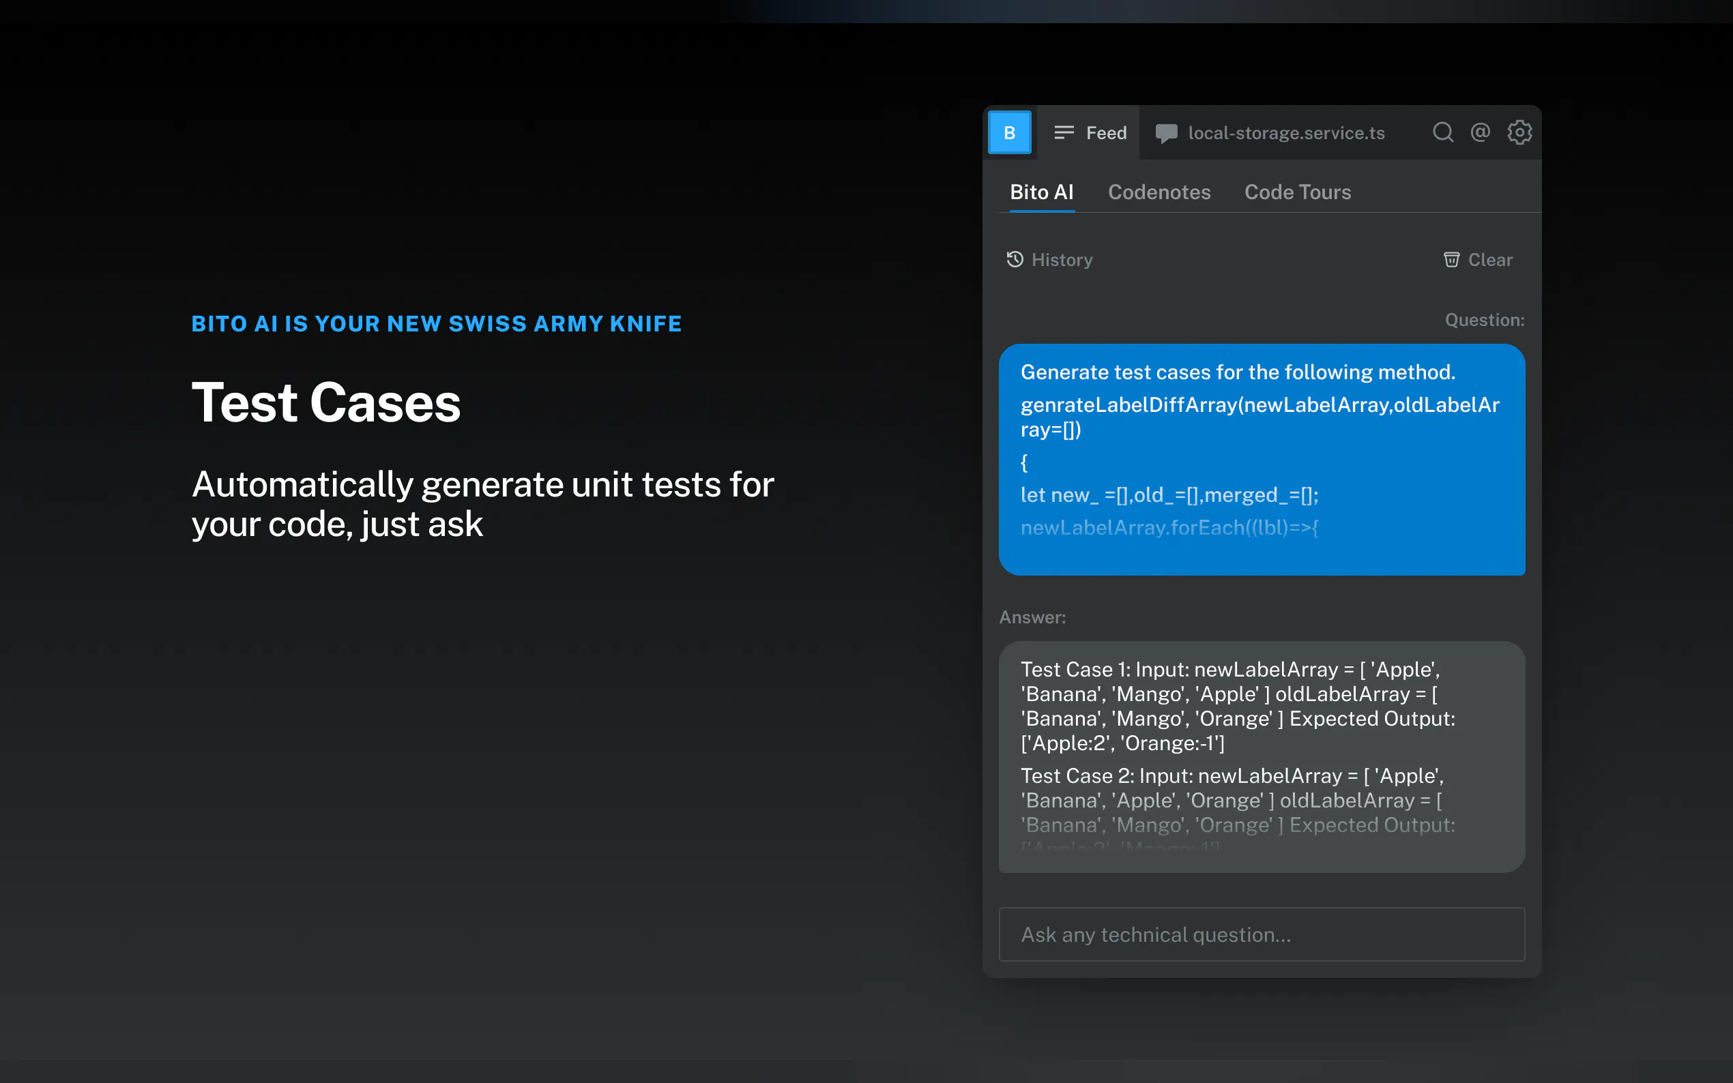Screen dimensions: 1733x1083
Task: Focus the 'Ask any technical question' input
Action: [x=1261, y=934]
